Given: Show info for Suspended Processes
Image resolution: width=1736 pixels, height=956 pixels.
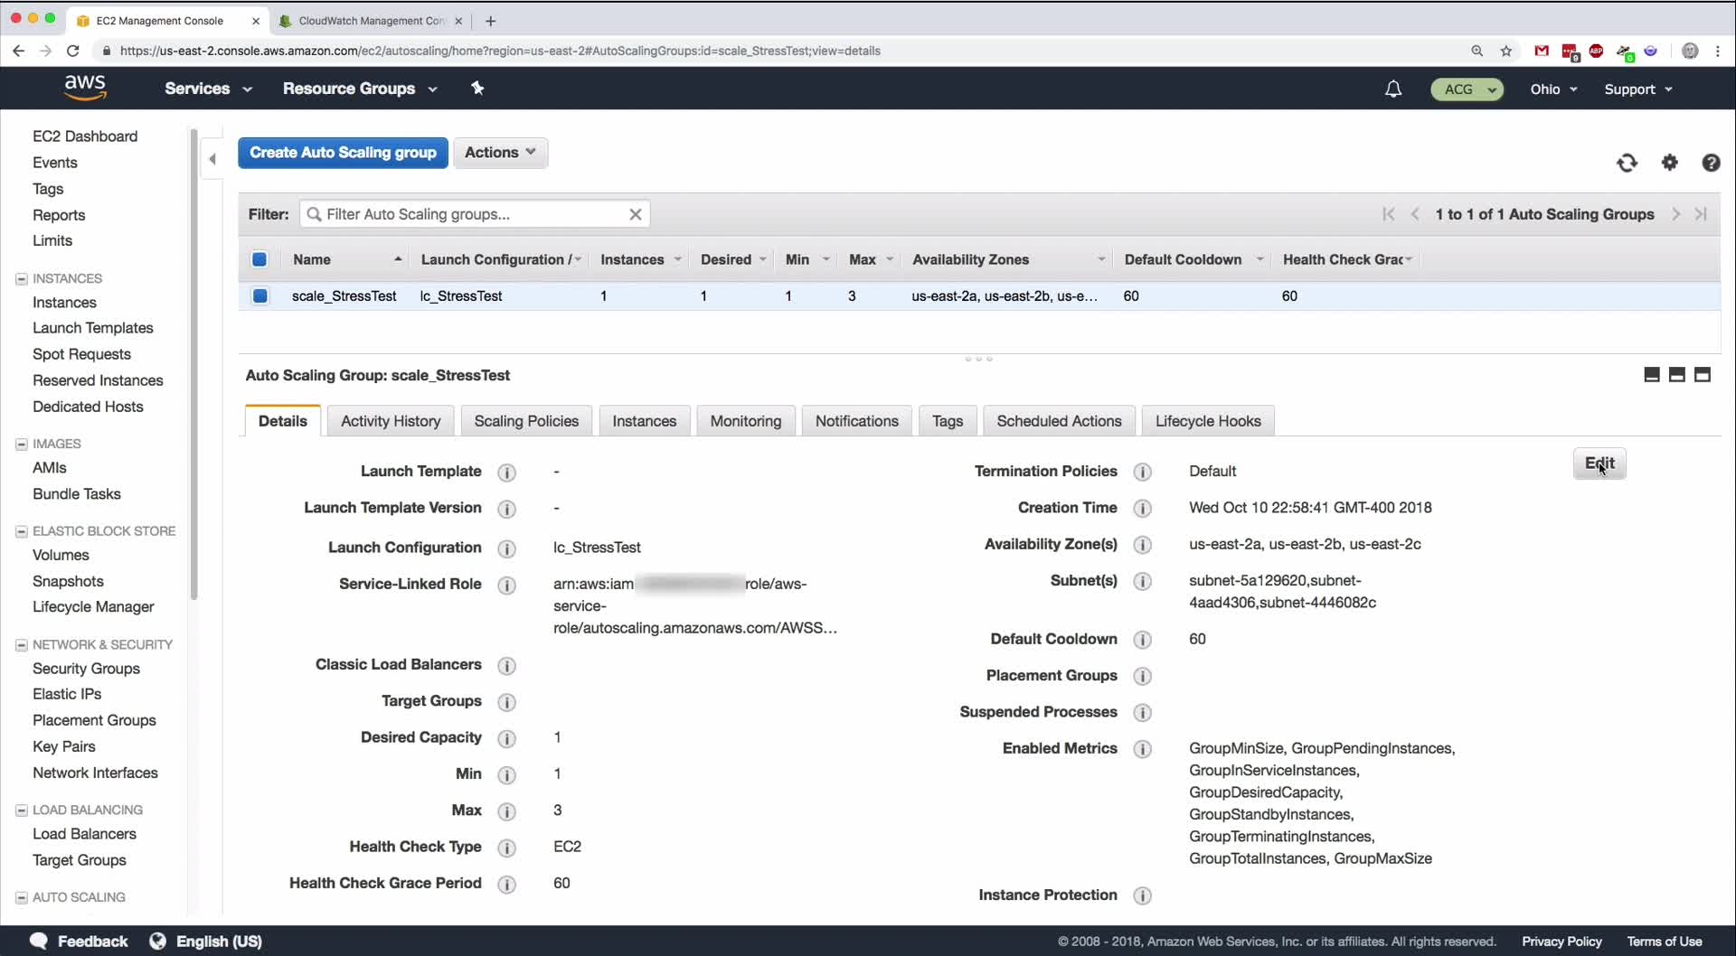Looking at the screenshot, I should pos(1143,713).
